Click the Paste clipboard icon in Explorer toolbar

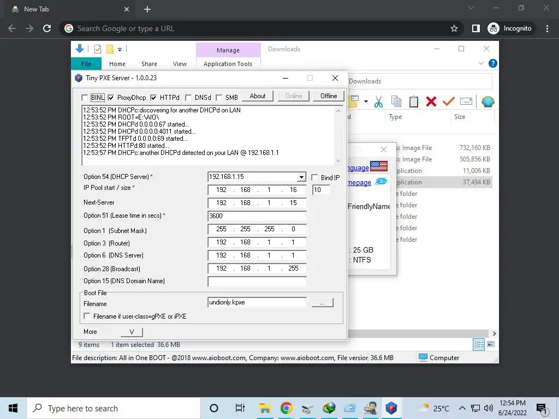pos(414,101)
